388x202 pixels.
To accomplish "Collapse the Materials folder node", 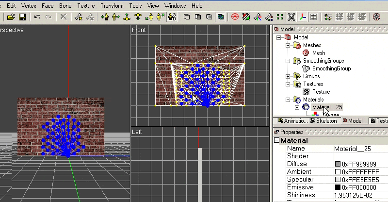I will coord(288,100).
